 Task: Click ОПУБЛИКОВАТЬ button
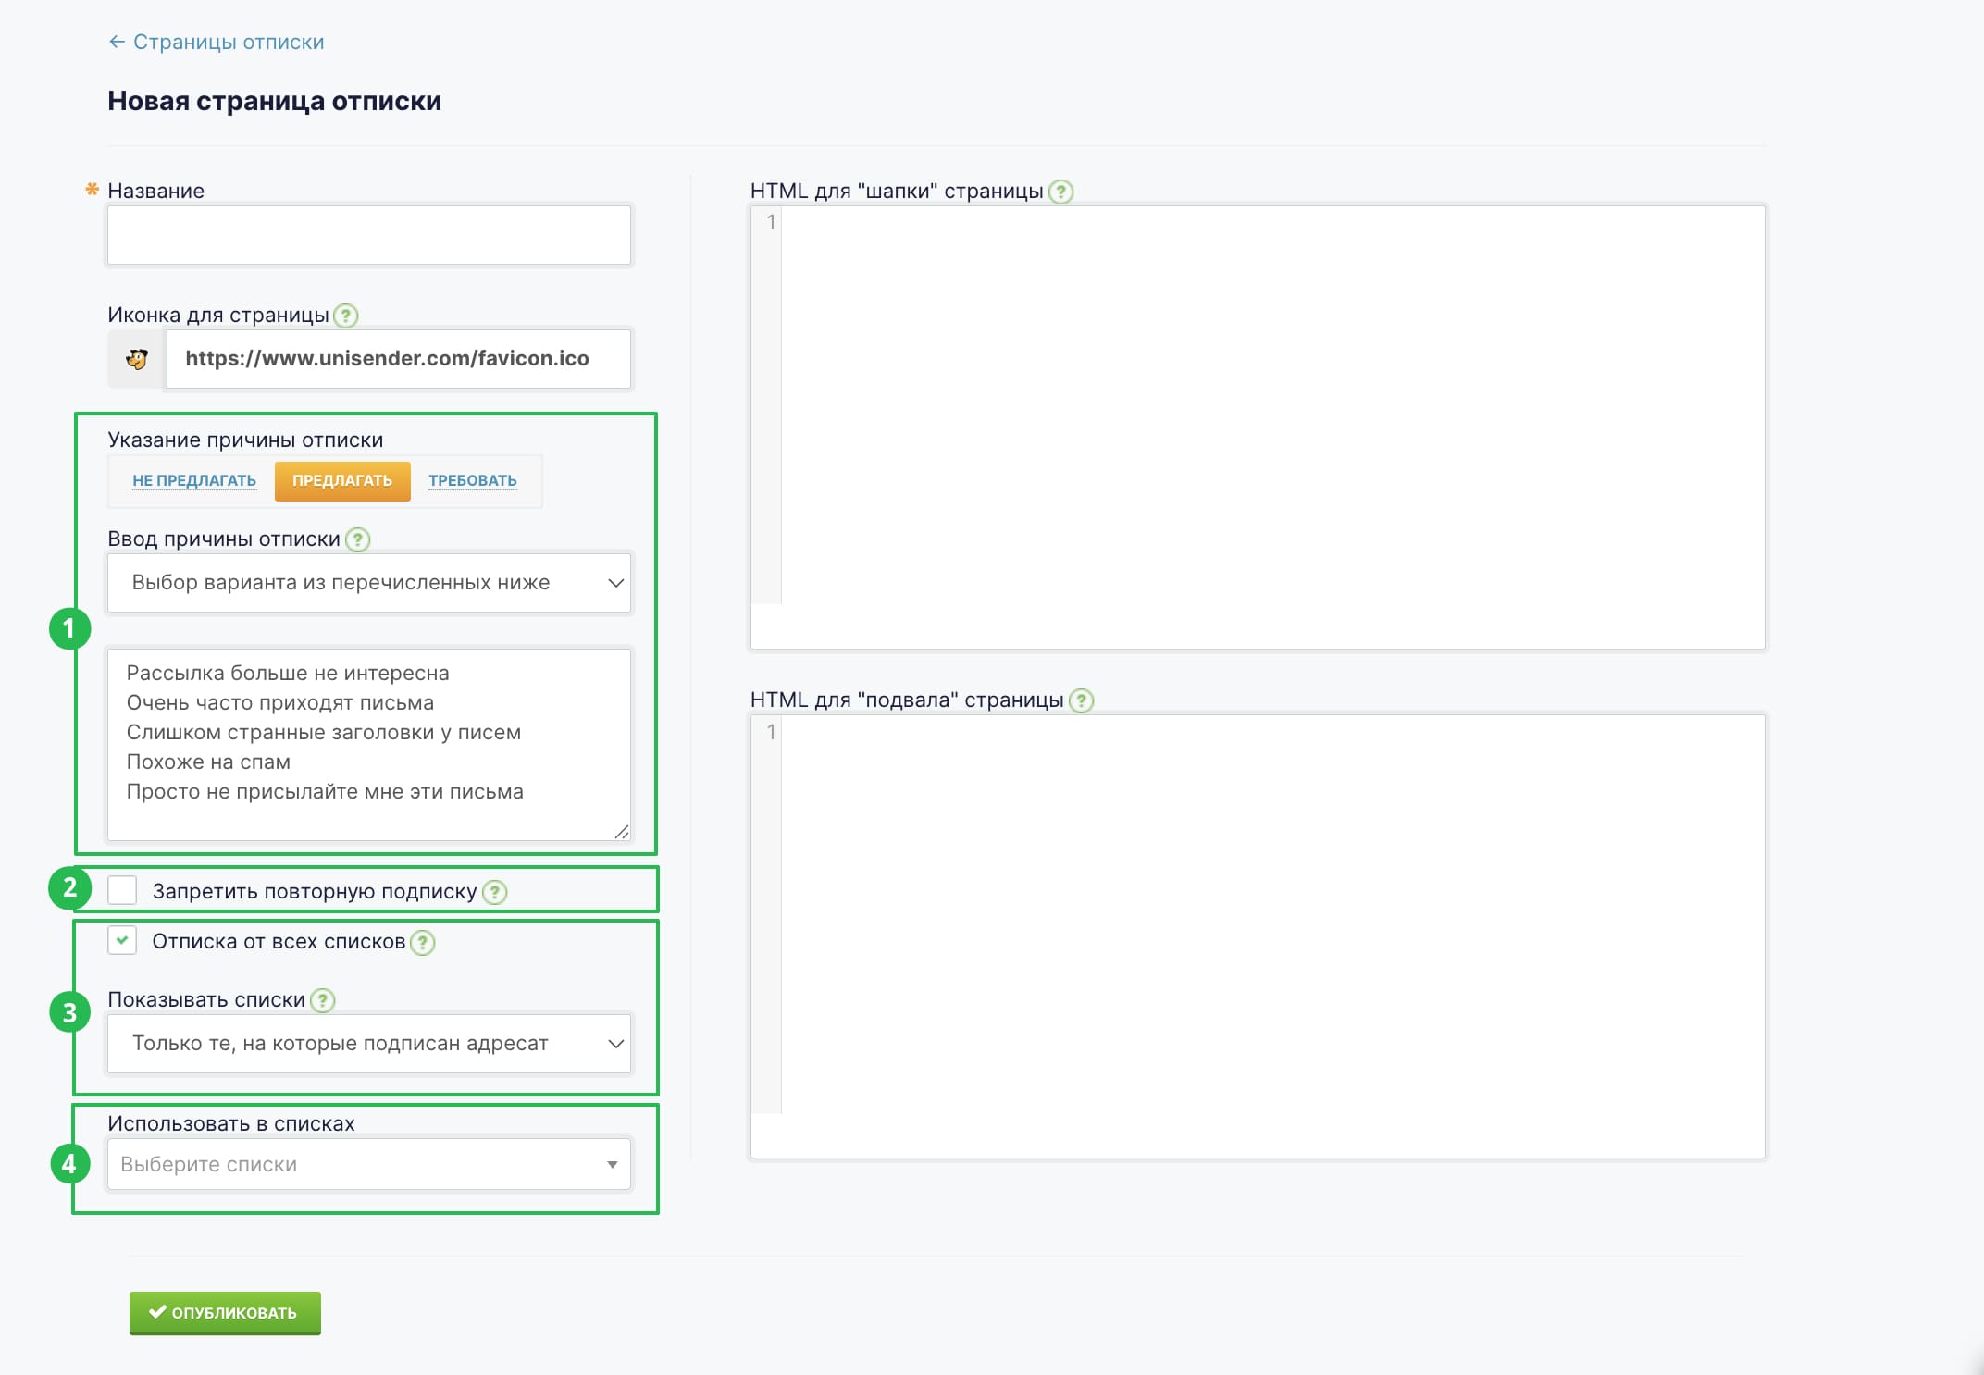(x=225, y=1313)
